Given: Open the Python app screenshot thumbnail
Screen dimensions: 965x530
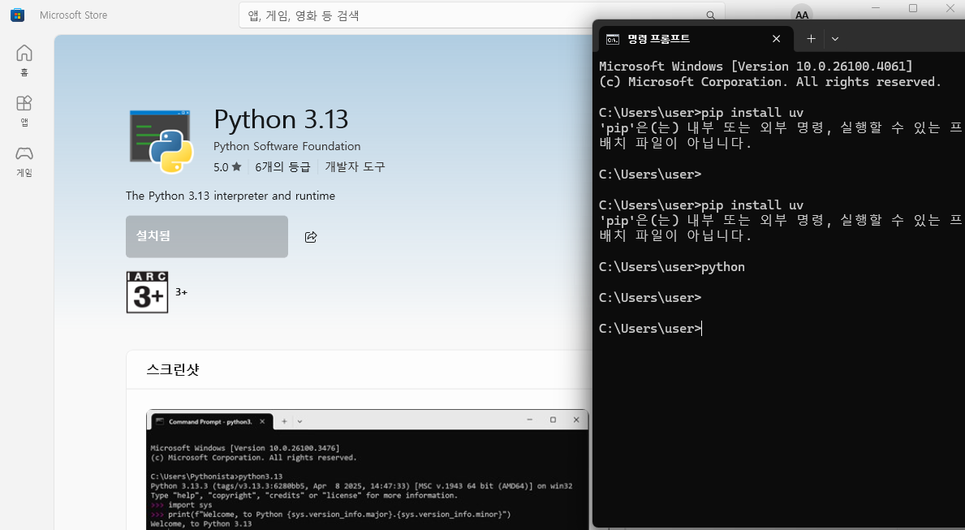Looking at the screenshot, I should (368, 469).
